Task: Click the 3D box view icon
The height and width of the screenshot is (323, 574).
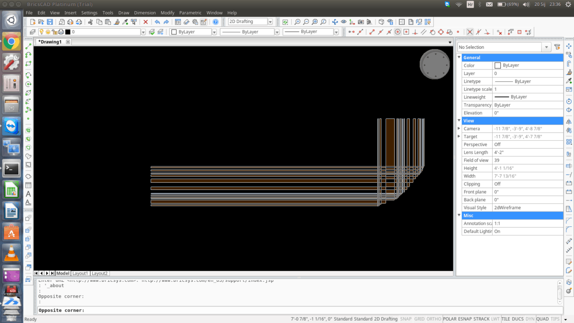Action: (x=381, y=22)
